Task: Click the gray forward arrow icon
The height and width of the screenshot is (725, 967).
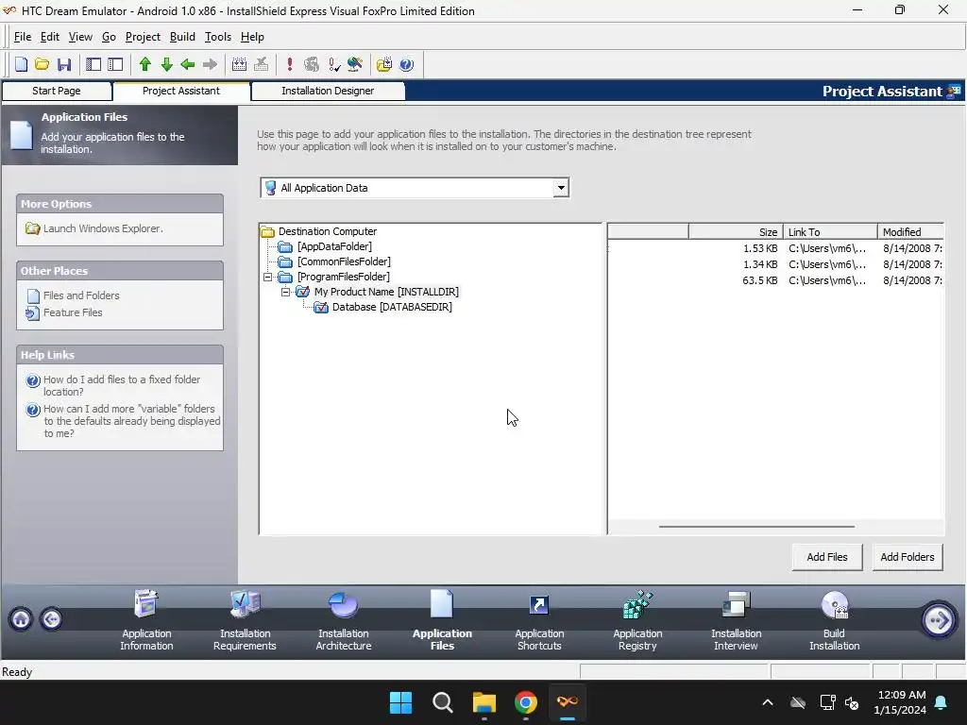Action: [210, 64]
